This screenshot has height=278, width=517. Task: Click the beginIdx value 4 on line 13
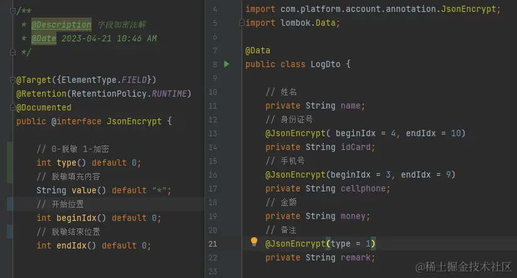[x=393, y=133]
